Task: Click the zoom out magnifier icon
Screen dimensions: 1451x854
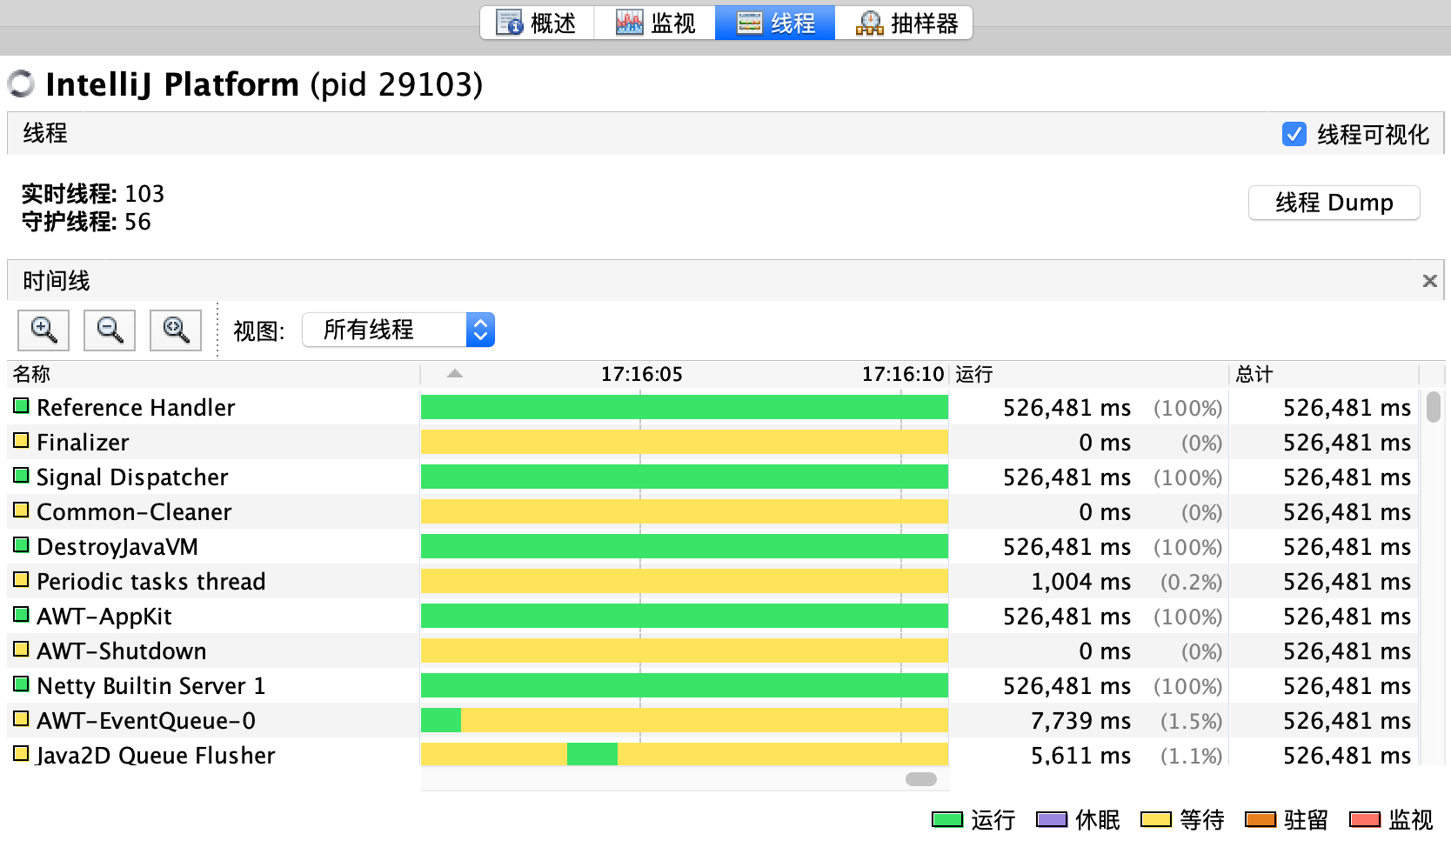Action: point(110,330)
